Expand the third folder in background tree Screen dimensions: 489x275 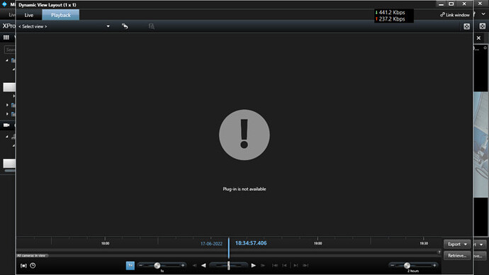[x=7, y=114]
